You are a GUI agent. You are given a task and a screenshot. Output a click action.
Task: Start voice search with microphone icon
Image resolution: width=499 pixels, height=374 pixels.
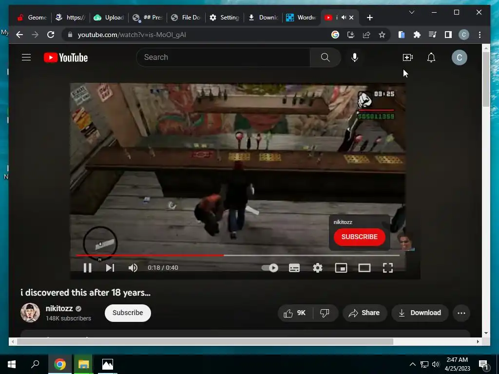(x=355, y=57)
